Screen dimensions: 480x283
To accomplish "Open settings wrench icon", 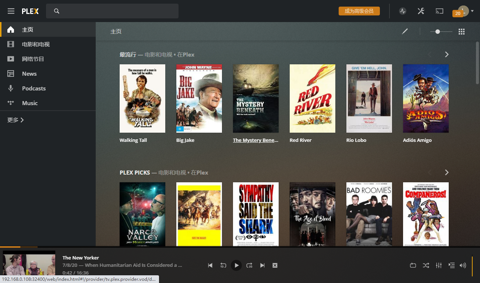I will point(421,11).
